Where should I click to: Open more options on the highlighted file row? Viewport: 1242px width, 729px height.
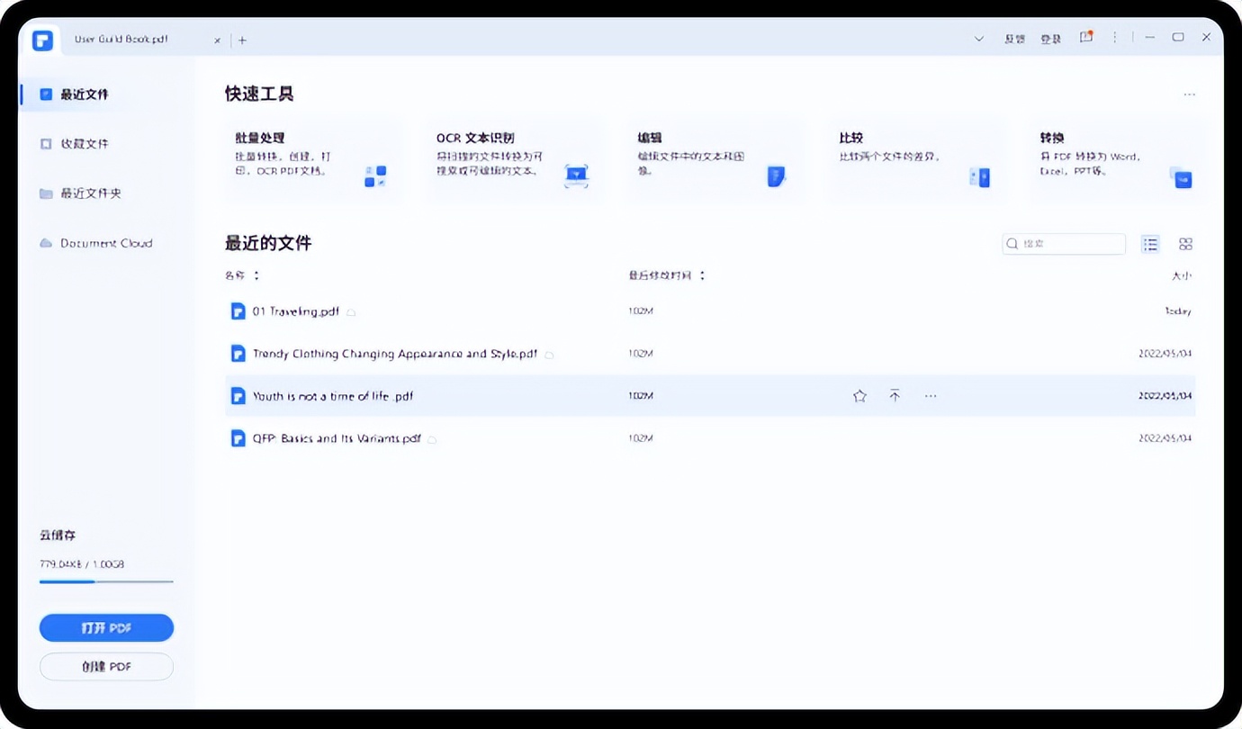click(x=931, y=395)
